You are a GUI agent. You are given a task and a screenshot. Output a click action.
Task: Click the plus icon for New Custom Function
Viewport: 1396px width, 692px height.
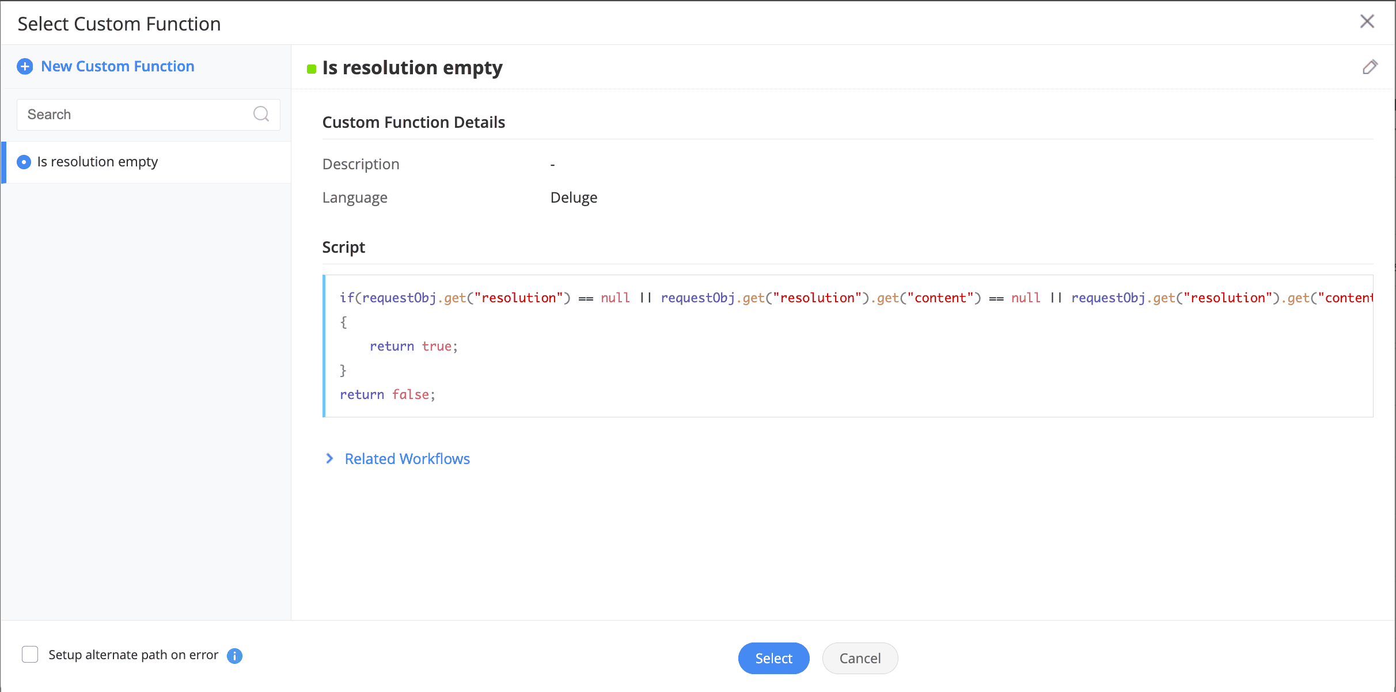(x=25, y=67)
